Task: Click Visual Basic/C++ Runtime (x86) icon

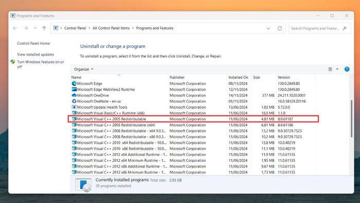Action: click(x=74, y=113)
